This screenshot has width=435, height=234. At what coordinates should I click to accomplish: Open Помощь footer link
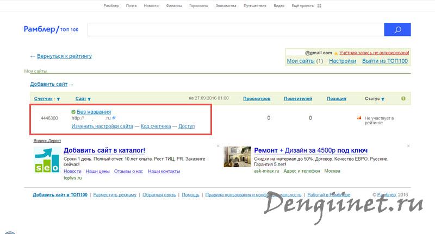[191, 195]
